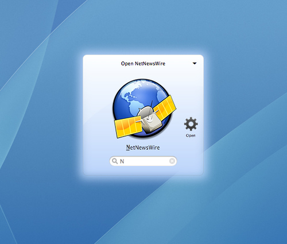This screenshot has width=287, height=244.
Task: Click the Open label under gear icon
Action: [x=191, y=135]
